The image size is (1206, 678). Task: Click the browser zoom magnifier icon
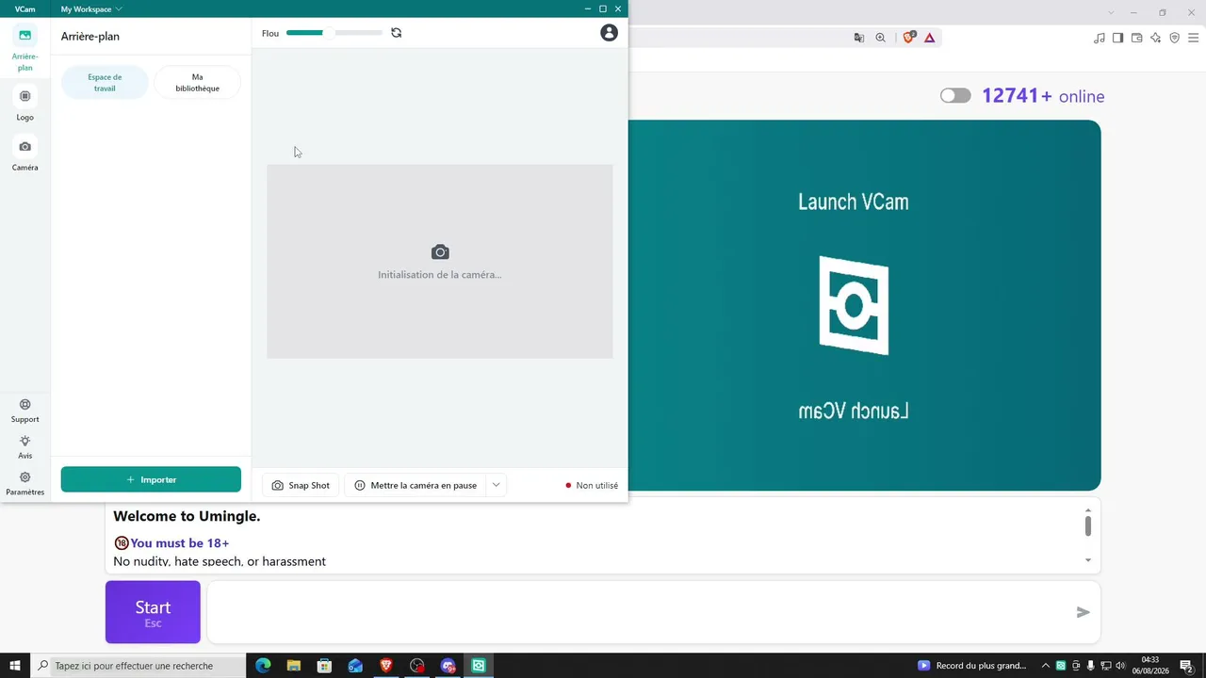click(881, 38)
